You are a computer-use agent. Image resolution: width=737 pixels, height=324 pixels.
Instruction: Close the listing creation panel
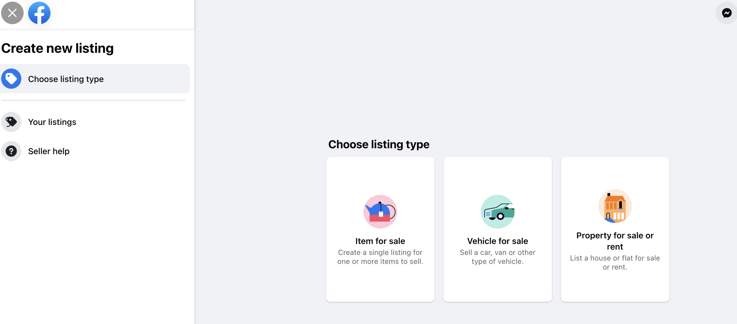pos(12,13)
